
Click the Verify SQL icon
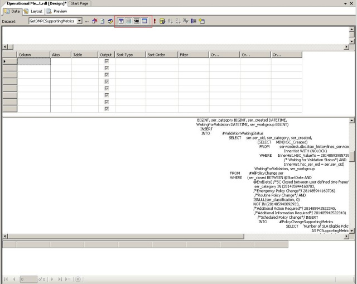pos(162,21)
